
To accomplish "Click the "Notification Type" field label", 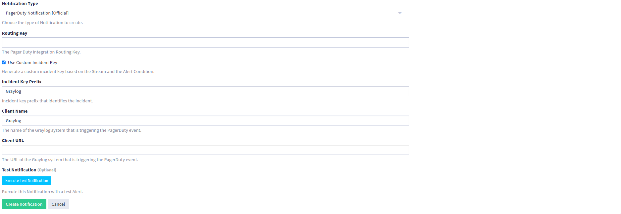I will point(20,4).
